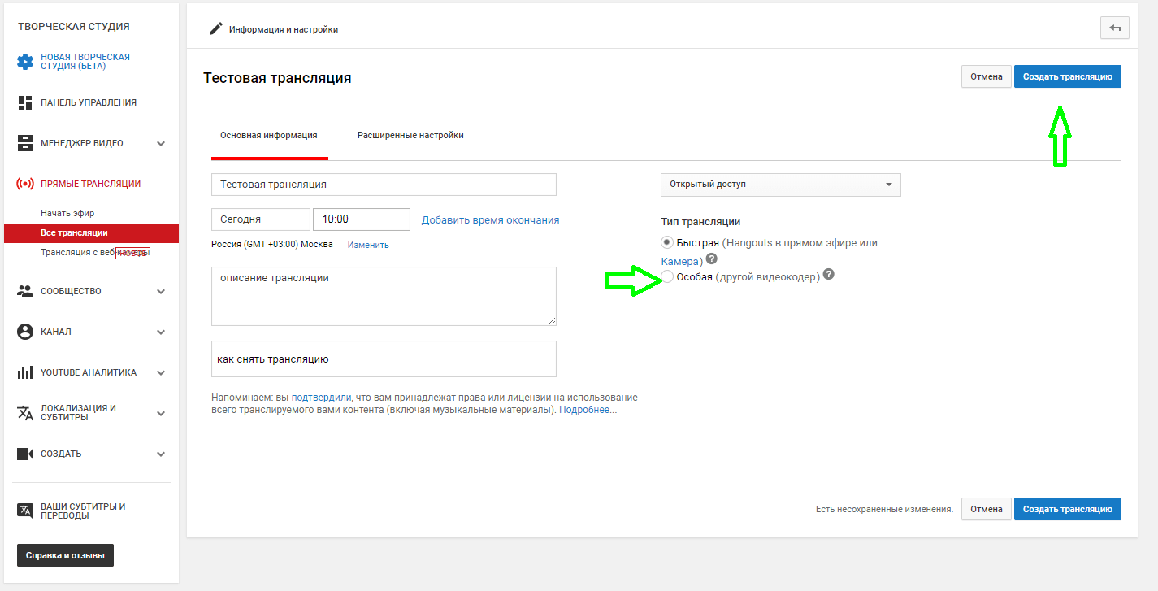Expand the КАНАЛ section chevron
This screenshot has width=1158, height=591.
[161, 332]
